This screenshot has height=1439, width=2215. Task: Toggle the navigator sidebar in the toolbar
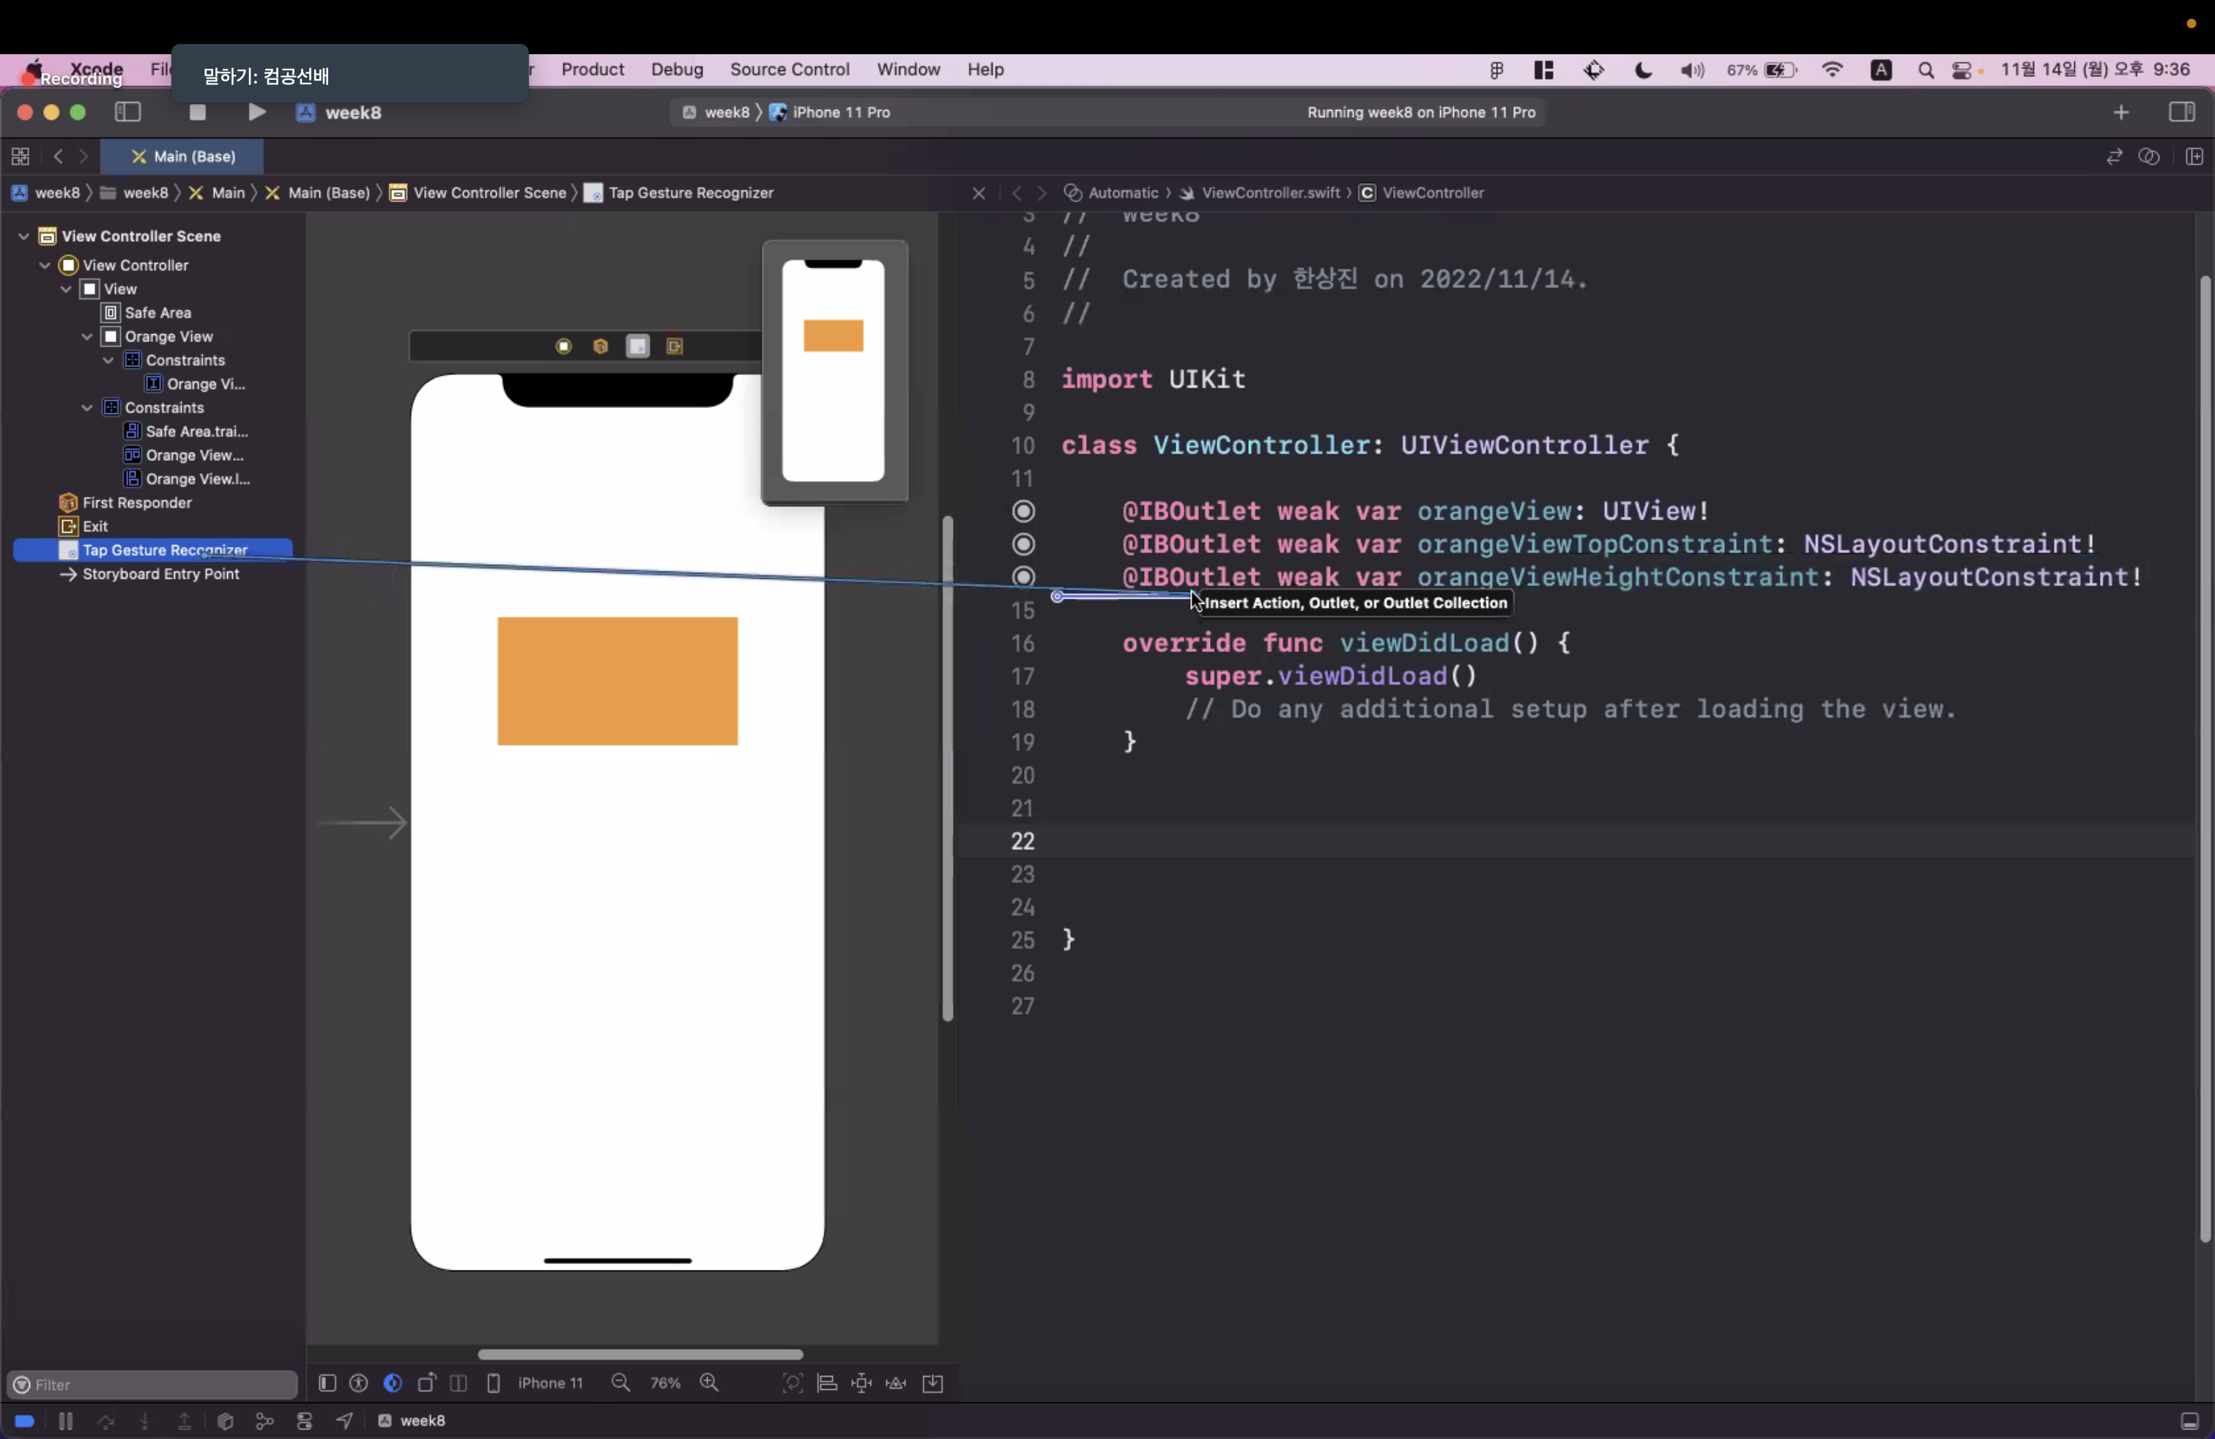point(127,113)
